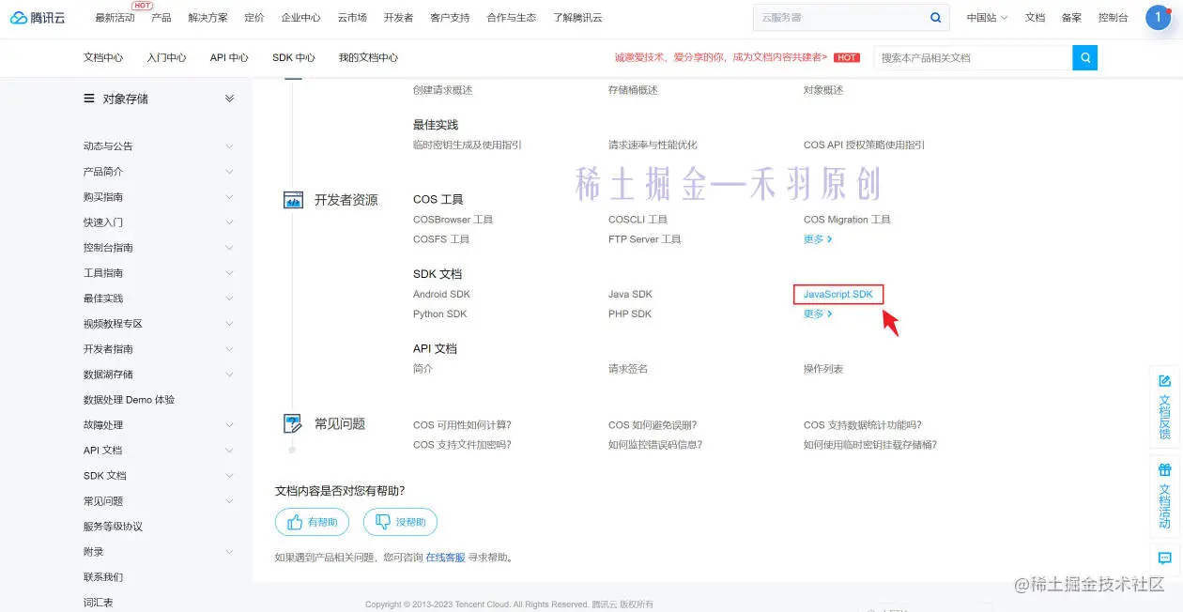Screen dimensions: 1183x612
Task: Open the Python SDK link
Action: click(x=439, y=314)
